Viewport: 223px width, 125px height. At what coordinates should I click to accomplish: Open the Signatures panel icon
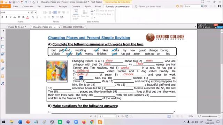point(3,83)
